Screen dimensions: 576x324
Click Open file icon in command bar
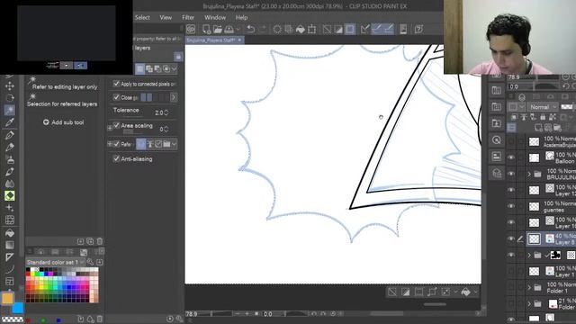pyautogui.click(x=218, y=29)
